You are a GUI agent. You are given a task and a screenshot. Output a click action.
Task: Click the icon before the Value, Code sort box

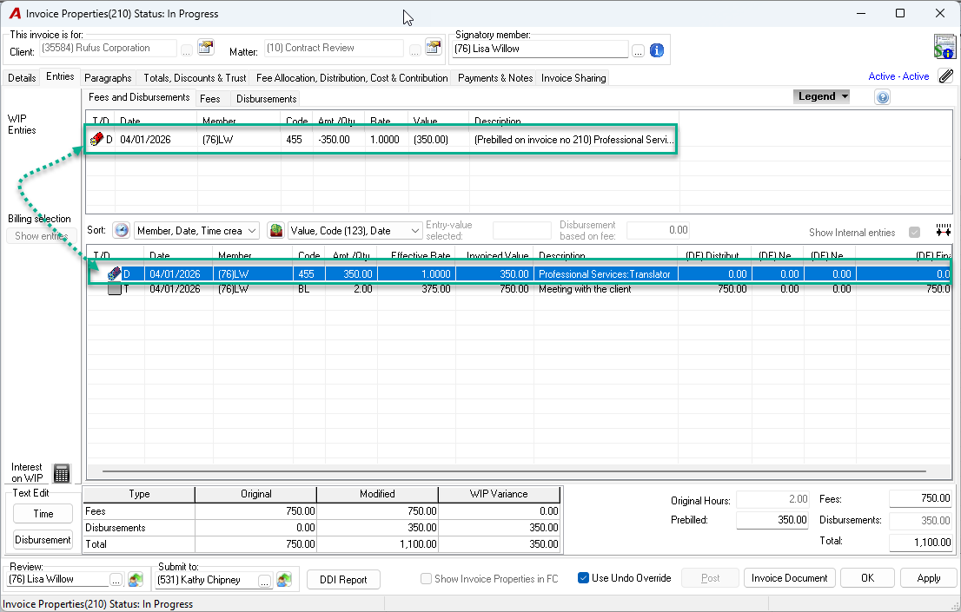point(276,230)
